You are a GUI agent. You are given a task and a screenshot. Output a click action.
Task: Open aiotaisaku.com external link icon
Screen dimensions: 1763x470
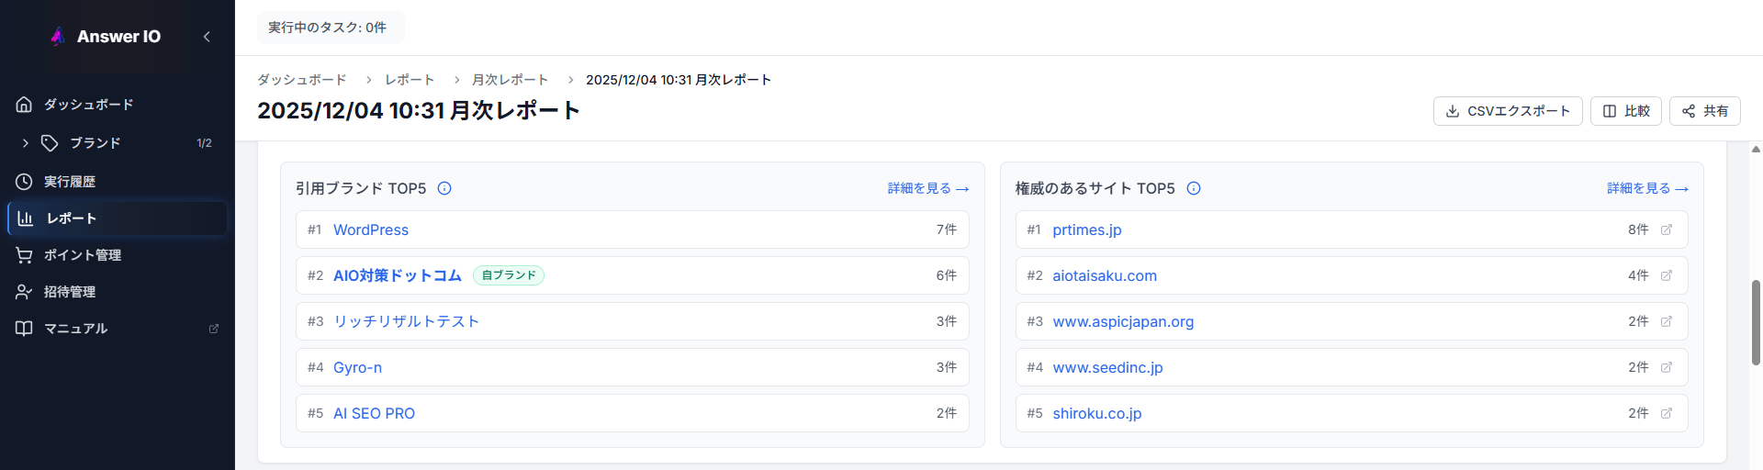pyautogui.click(x=1667, y=275)
